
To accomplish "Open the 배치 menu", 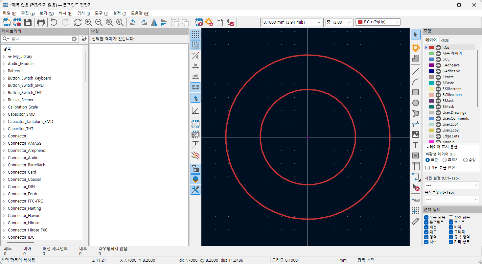I will (65, 13).
